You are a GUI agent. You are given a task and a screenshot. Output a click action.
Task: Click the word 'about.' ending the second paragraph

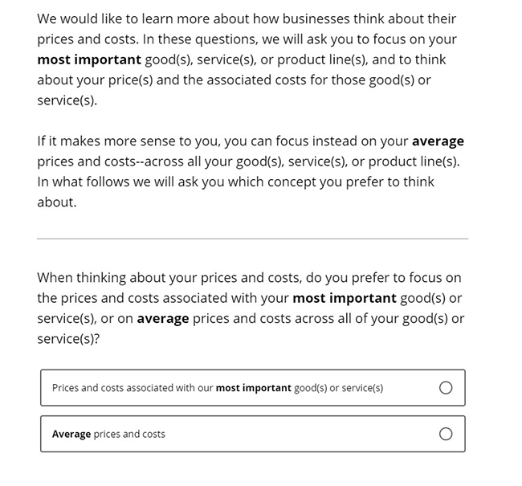pyautogui.click(x=57, y=202)
